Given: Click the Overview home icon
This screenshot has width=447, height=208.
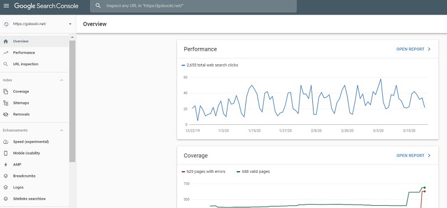Looking at the screenshot, I should click(x=6, y=41).
